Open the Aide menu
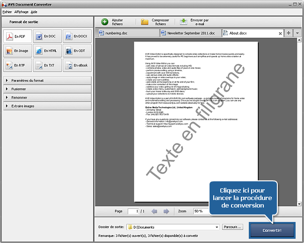 coord(34,12)
